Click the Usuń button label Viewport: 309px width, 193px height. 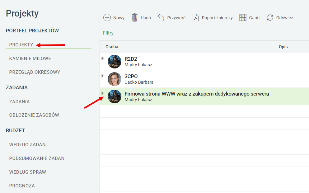146,18
